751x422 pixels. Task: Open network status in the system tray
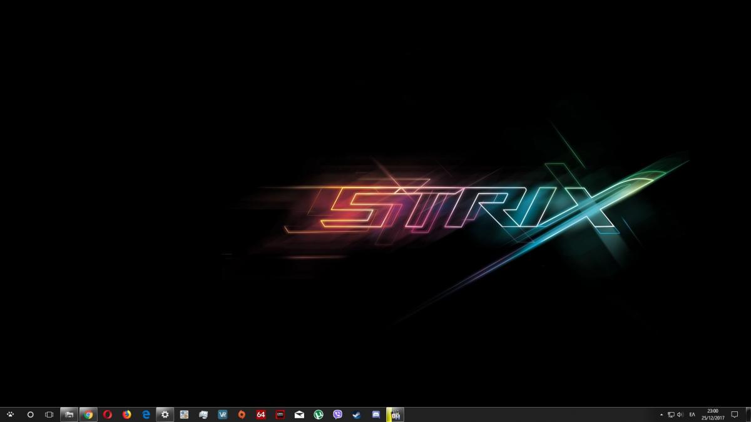coord(671,414)
